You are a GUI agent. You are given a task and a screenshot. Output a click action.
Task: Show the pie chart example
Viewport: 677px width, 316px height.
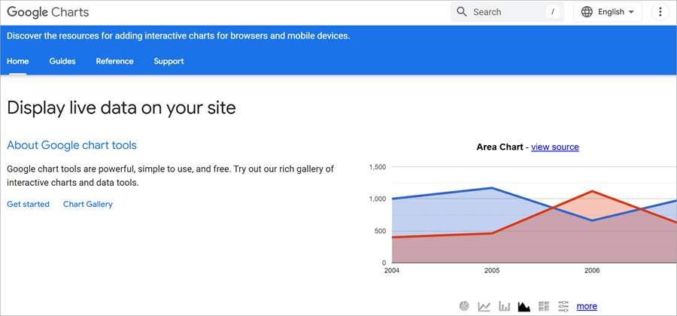click(x=464, y=306)
